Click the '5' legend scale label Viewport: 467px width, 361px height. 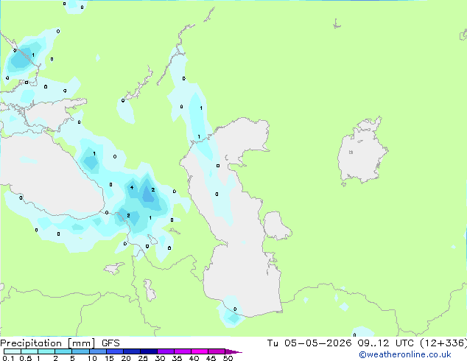pos(72,358)
